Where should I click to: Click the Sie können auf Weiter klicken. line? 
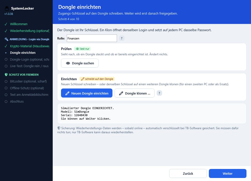(86, 119)
